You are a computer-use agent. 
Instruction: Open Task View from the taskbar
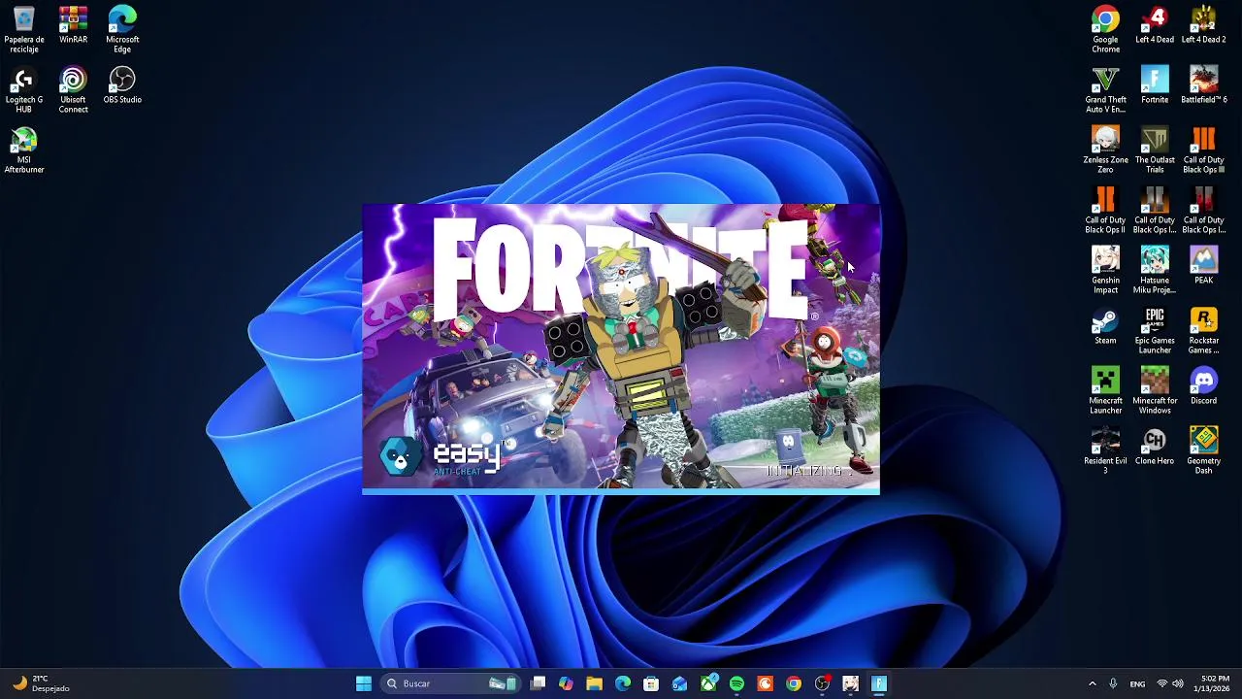(x=539, y=683)
